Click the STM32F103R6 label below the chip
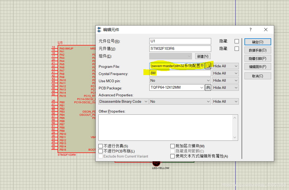The height and width of the screenshot is (190, 289). pos(67,155)
